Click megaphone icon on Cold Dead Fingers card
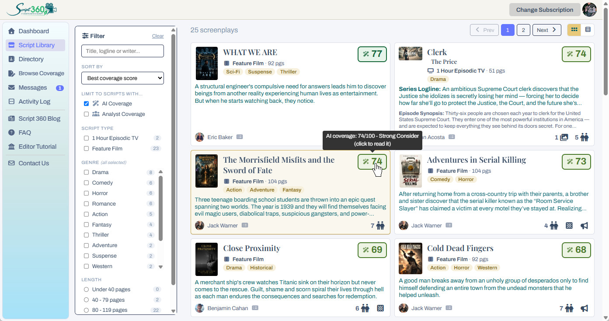The width and height of the screenshot is (609, 321). click(584, 308)
